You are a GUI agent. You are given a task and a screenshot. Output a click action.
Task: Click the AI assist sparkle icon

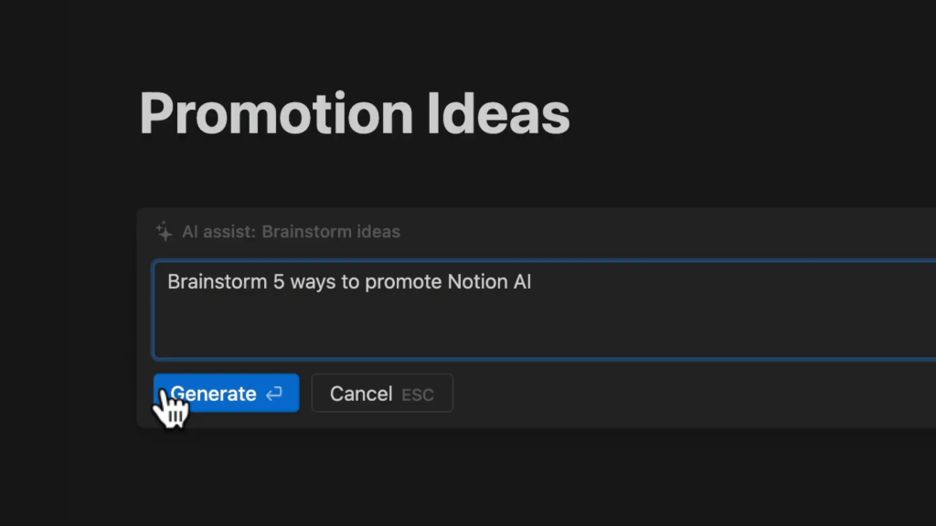pos(164,231)
